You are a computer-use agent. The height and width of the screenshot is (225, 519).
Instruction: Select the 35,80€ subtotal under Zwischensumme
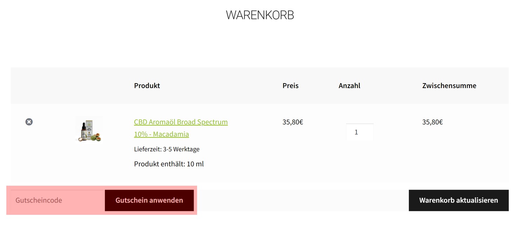point(432,122)
